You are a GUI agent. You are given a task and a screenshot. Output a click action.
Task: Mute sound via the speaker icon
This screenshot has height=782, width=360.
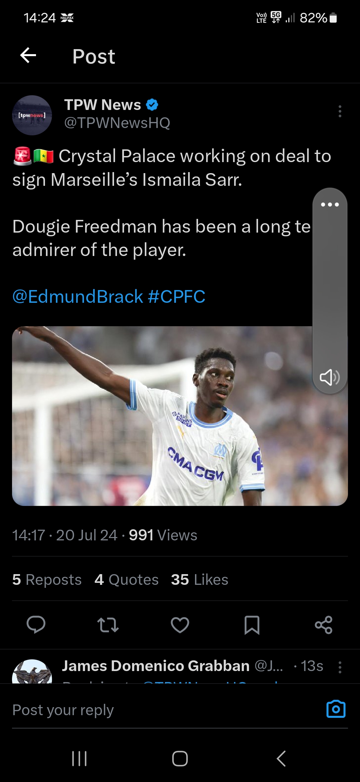coord(330,377)
